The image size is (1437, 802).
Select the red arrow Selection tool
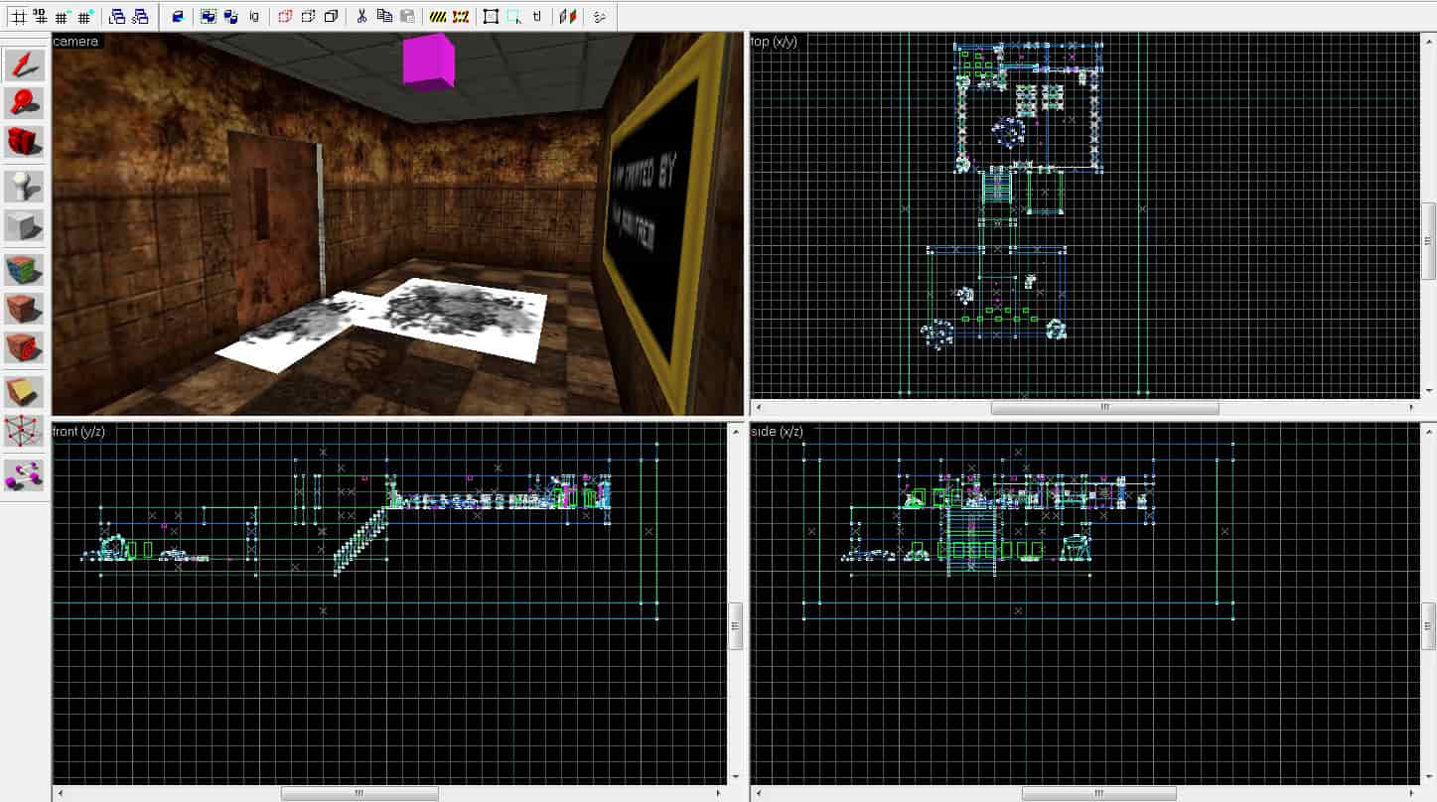click(24, 65)
